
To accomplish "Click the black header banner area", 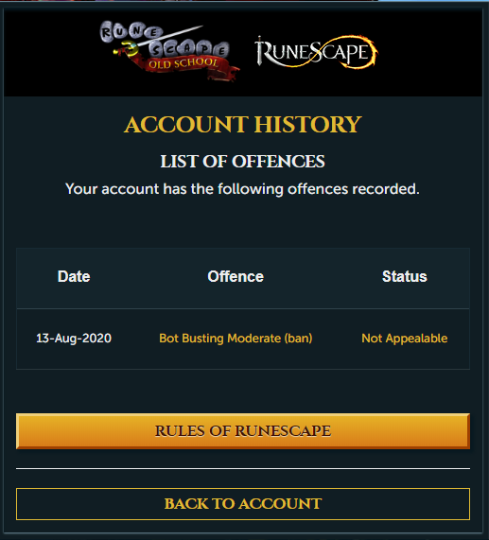I will click(243, 52).
